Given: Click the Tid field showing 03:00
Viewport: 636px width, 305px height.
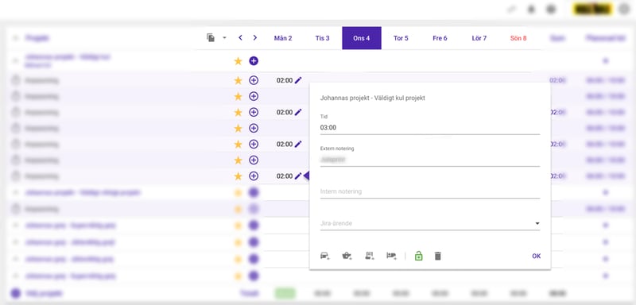Looking at the screenshot, I should 430,128.
